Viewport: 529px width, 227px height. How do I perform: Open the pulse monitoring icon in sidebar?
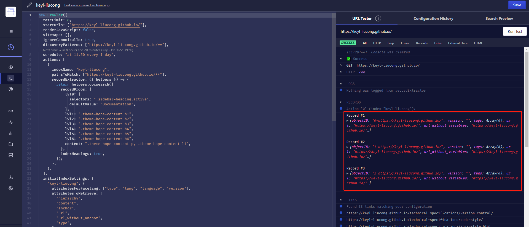11,122
